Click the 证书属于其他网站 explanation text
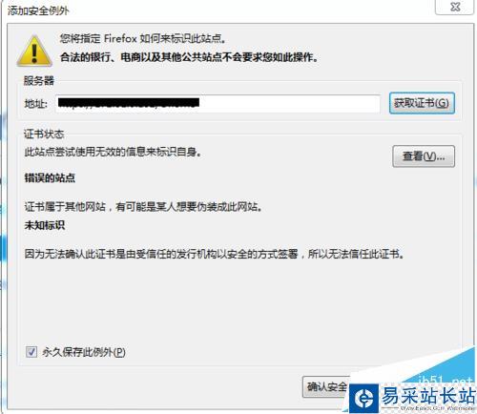 click(144, 207)
